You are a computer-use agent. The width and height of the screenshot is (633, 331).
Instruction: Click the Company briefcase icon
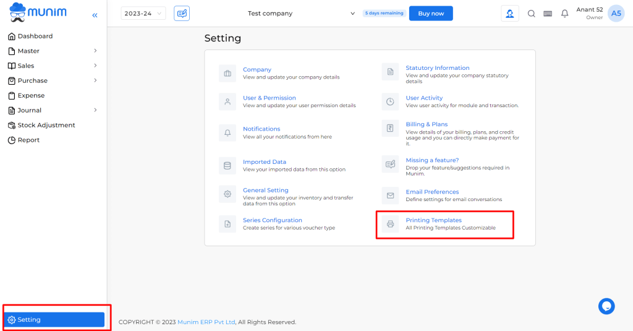click(x=227, y=74)
